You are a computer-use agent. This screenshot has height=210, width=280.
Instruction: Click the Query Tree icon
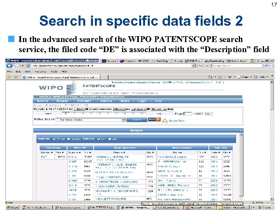[x=164, y=121]
